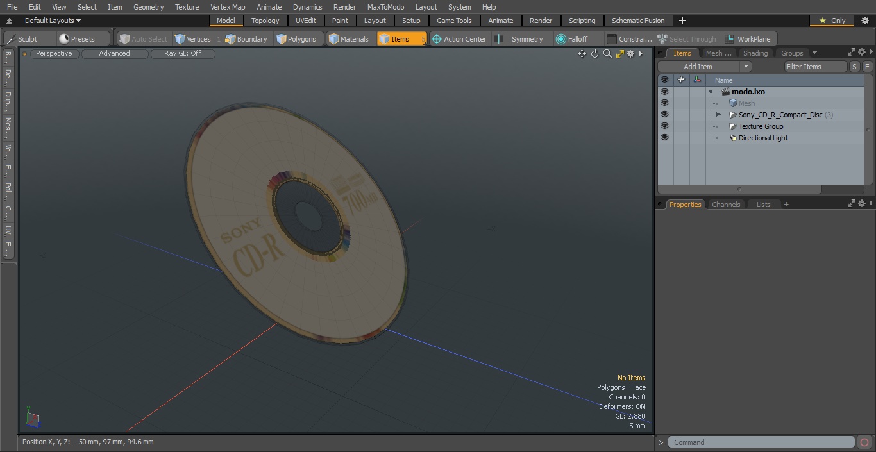The image size is (876, 452).
Task: Maximize the Properties panel
Action: pyautogui.click(x=852, y=204)
